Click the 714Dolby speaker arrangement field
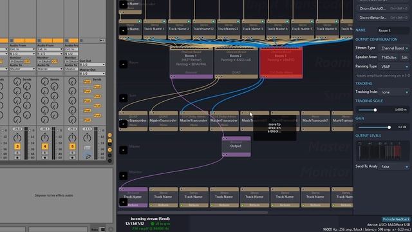Image resolution: width=412 pixels, height=232 pixels. [389, 57]
